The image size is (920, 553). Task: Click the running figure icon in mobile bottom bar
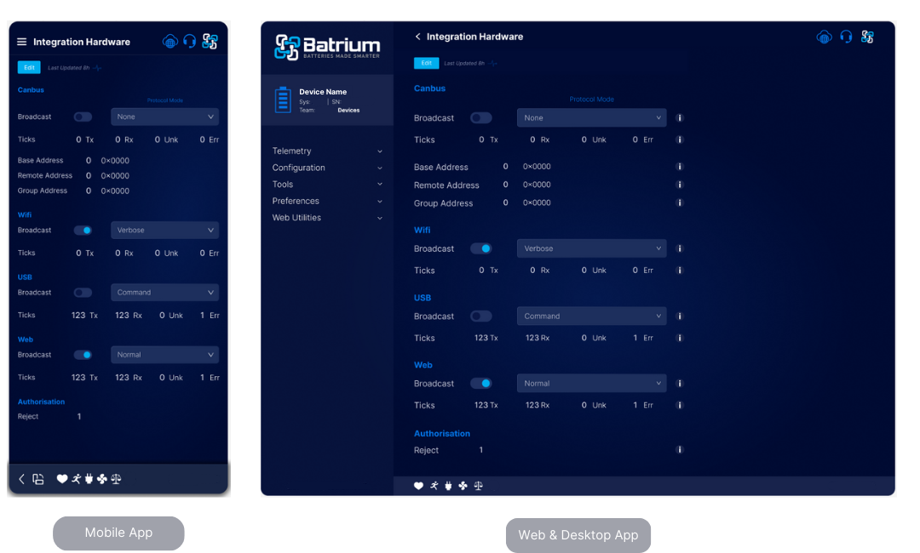(77, 479)
